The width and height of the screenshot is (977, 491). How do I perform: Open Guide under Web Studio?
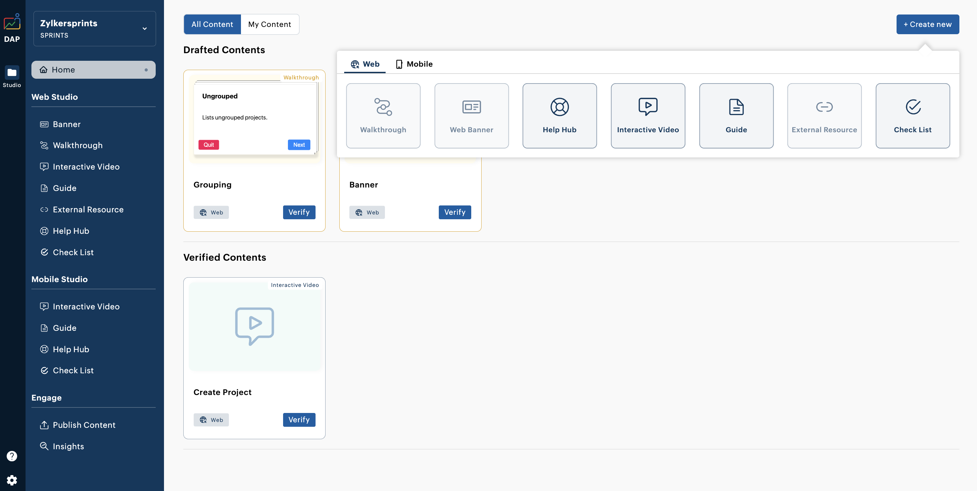[58, 188]
